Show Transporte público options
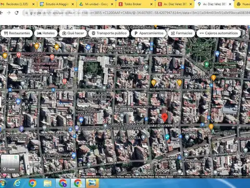 (109, 33)
